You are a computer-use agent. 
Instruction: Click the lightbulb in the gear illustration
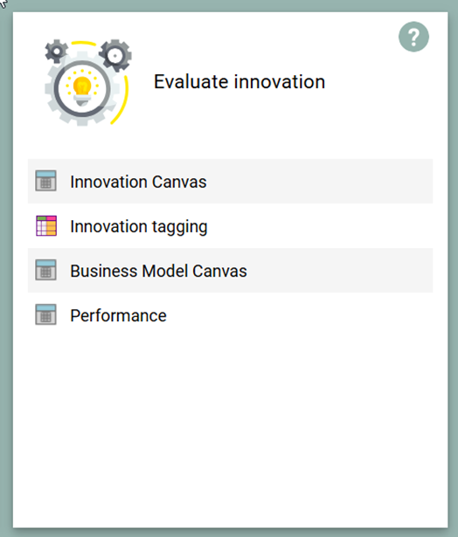click(82, 89)
